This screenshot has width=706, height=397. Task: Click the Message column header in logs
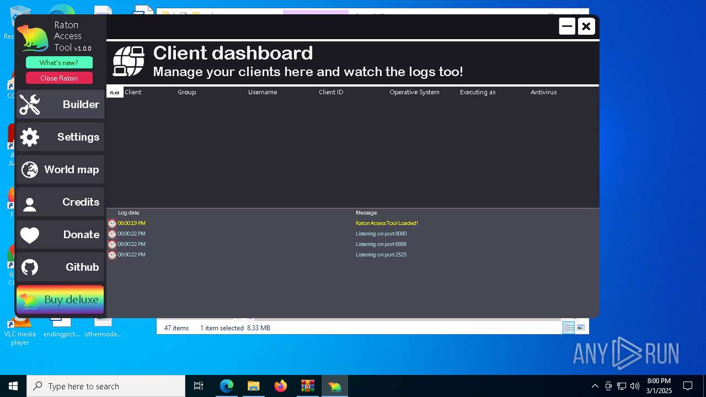(x=366, y=213)
